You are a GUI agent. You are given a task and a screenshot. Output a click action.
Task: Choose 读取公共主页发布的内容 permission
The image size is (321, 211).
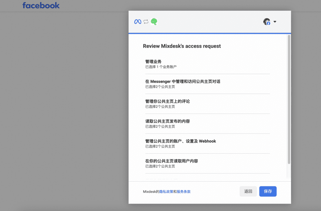(x=167, y=121)
